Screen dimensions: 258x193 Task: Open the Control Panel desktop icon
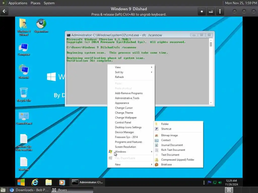24,118
